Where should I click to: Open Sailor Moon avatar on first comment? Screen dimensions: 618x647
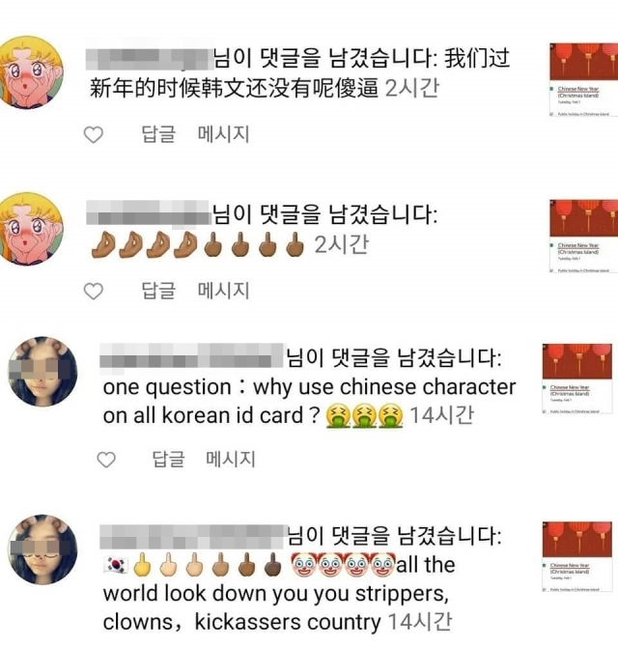(x=31, y=72)
